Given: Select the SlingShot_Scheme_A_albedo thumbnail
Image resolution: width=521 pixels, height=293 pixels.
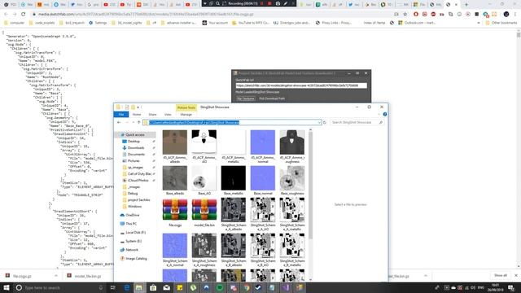Looking at the screenshot, I should coord(234,210).
